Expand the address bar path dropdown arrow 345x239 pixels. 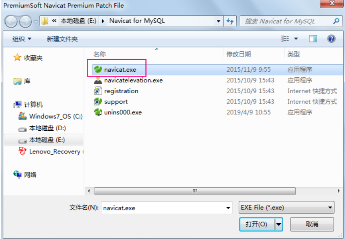218,21
